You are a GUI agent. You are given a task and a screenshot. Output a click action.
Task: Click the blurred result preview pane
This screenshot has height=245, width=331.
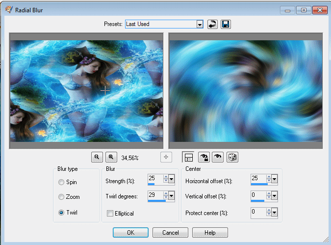246,91
